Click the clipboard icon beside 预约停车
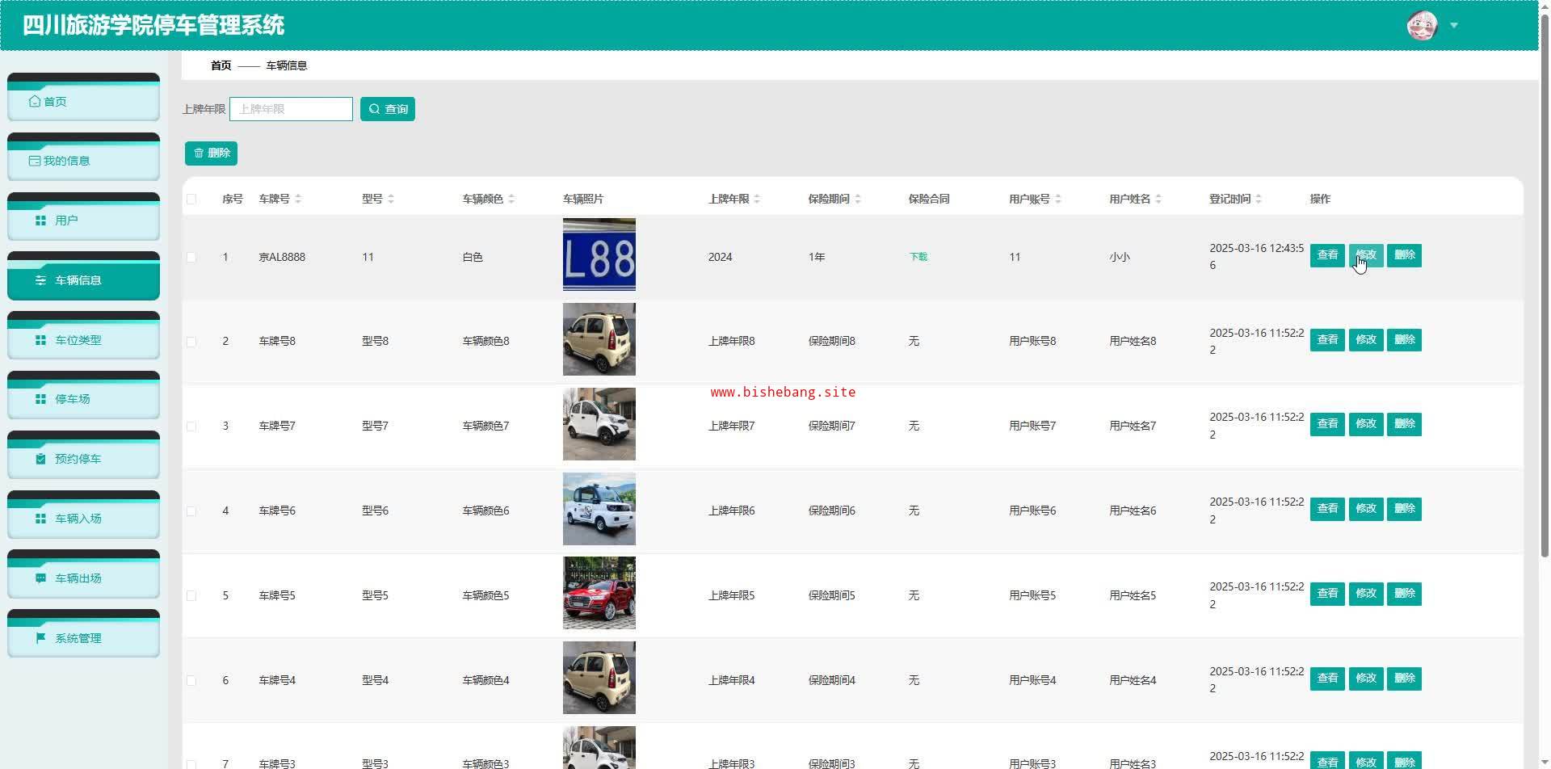 click(40, 459)
